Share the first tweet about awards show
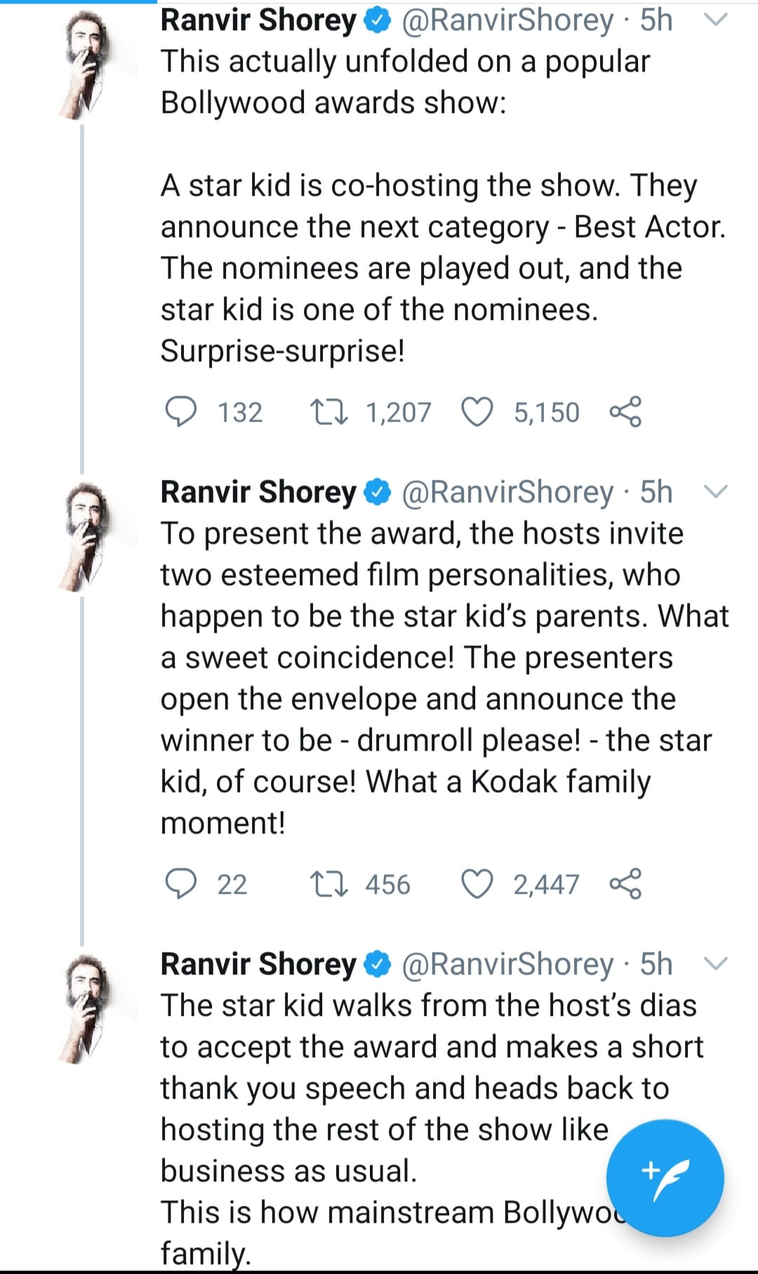This screenshot has width=758, height=1274. (x=625, y=412)
